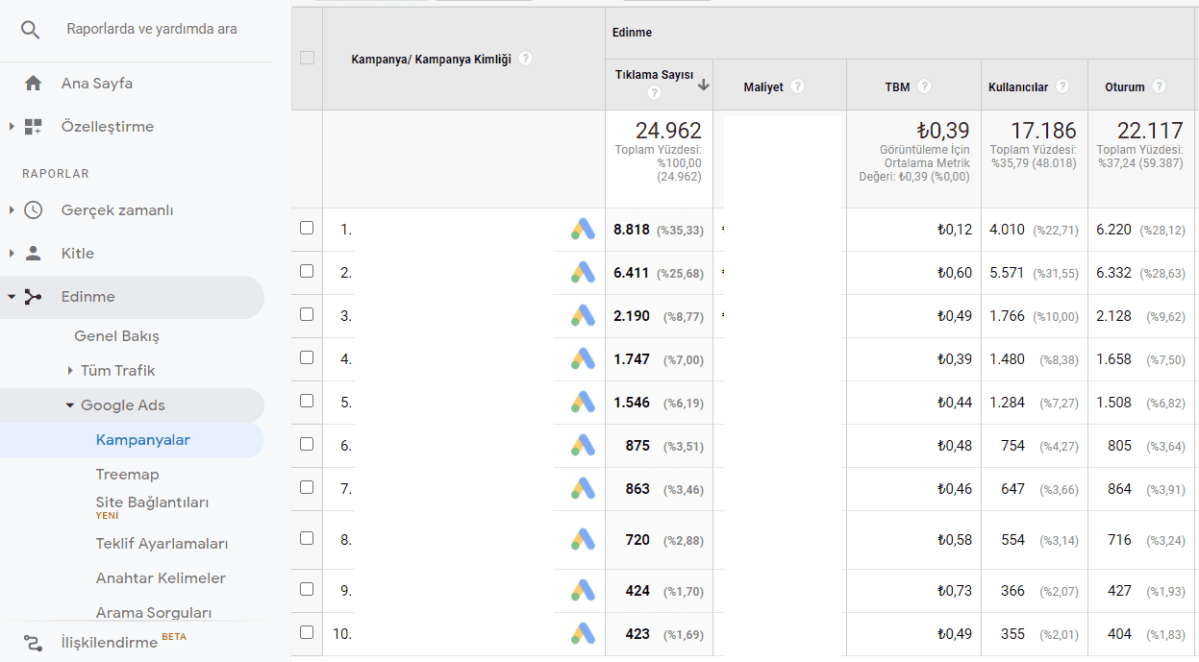This screenshot has height=662, width=1199.
Task: Click the Gerçek zamanlı clock icon
Action: (x=34, y=210)
